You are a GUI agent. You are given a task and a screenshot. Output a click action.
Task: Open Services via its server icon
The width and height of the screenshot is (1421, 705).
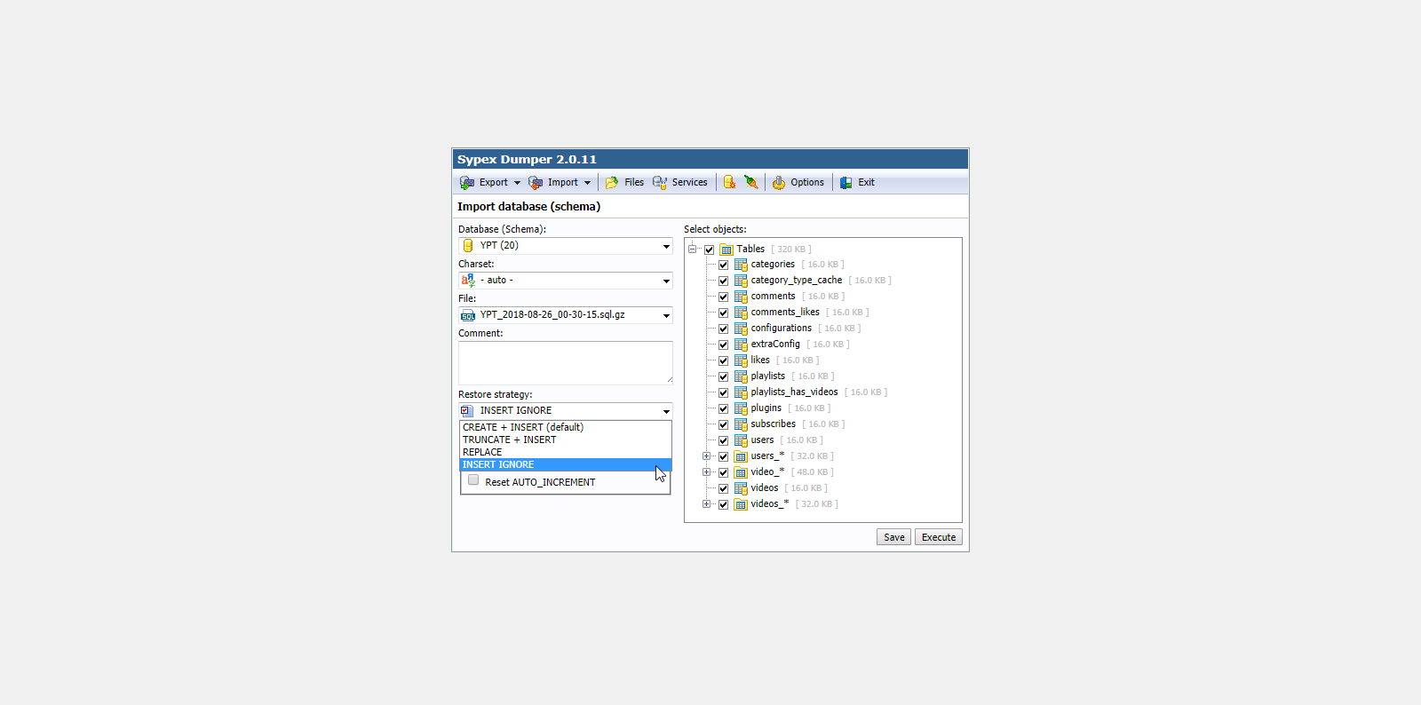tap(660, 182)
